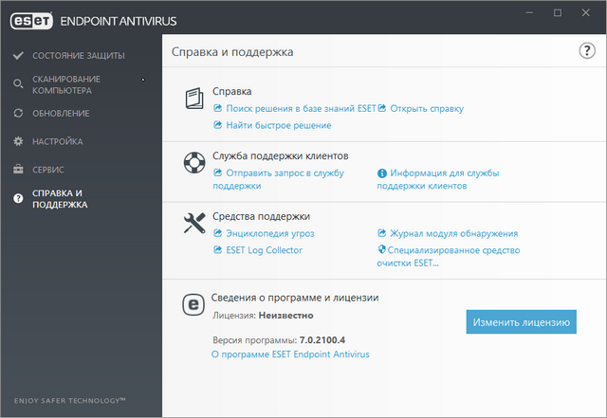
Task: Click the lifebuoy customer support icon
Action: pos(193,163)
